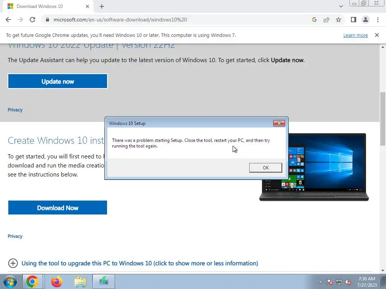Open the Privacy link under Update now
The width and height of the screenshot is (386, 289).
coord(15,110)
